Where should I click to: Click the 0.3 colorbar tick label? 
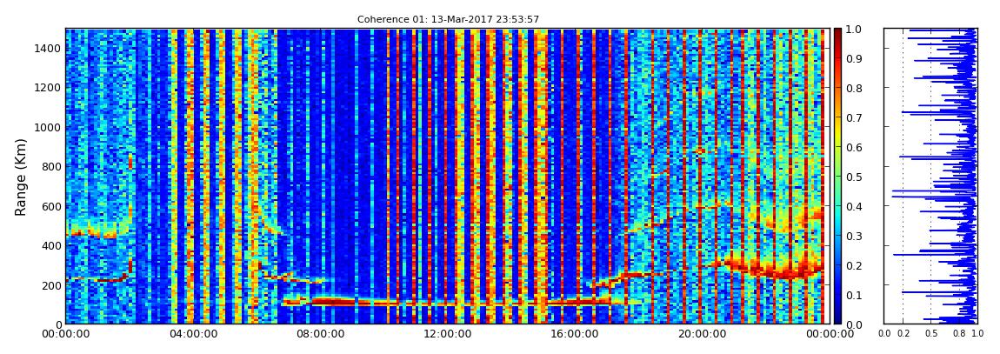tap(855, 236)
